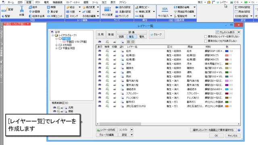Click the 結合 join tool
The image size is (258, 145).
(x=71, y=7)
